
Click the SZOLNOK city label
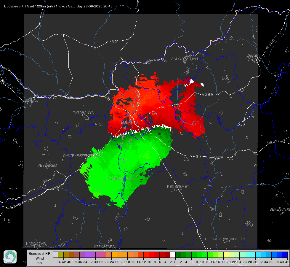215,157
